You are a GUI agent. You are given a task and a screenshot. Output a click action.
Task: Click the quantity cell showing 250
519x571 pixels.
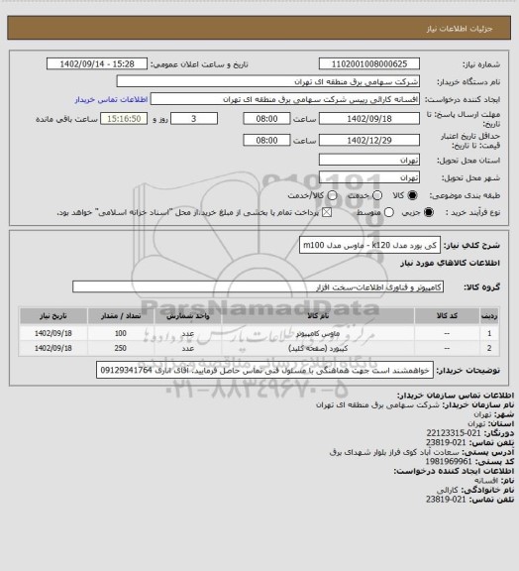coord(121,349)
